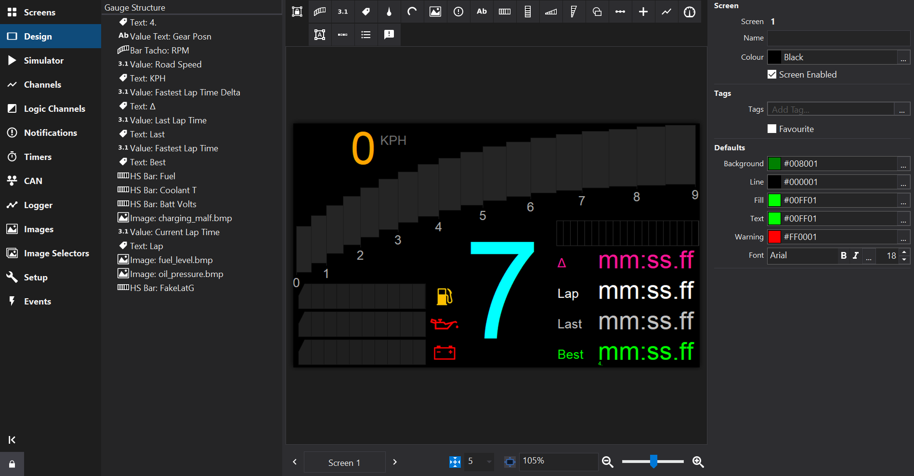Uncheck the Screen Enabled checkbox
The height and width of the screenshot is (476, 914).
pyautogui.click(x=772, y=75)
